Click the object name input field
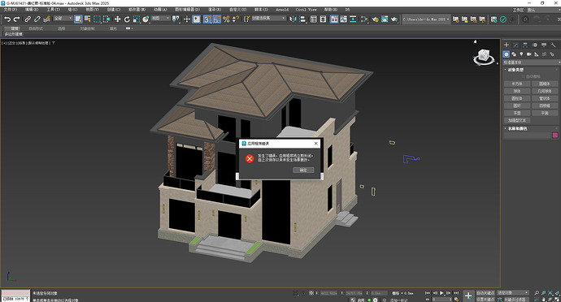Image resolution: width=561 pixels, height=302 pixels. click(527, 135)
